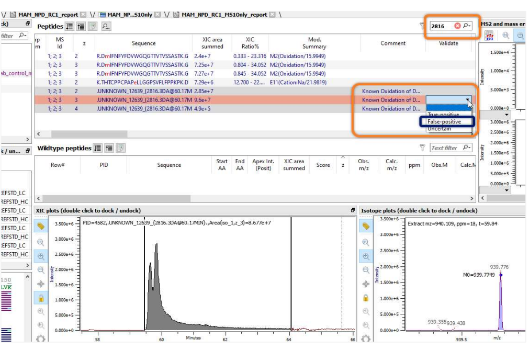Image resolution: width=529 pixels, height=350 pixels.
Task: Choose True-positive in Validate dropdown
Action: 449,115
